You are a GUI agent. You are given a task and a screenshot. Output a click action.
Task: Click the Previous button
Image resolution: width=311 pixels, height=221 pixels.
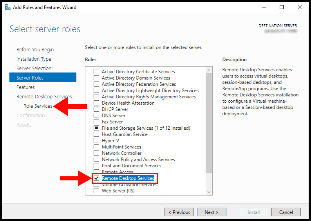(179, 212)
